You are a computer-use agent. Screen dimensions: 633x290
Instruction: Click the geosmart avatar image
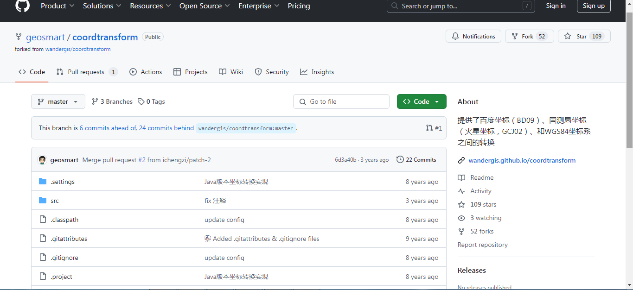coord(42,160)
